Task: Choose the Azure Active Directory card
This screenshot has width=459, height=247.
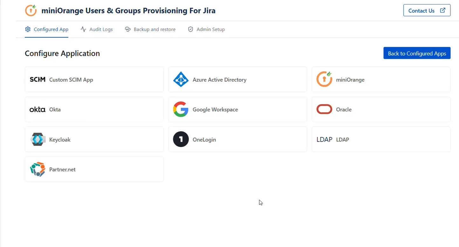Action: tap(237, 79)
